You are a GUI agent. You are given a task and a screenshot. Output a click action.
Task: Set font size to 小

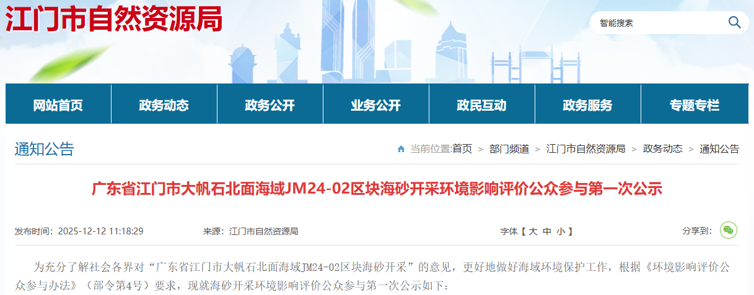pos(560,231)
